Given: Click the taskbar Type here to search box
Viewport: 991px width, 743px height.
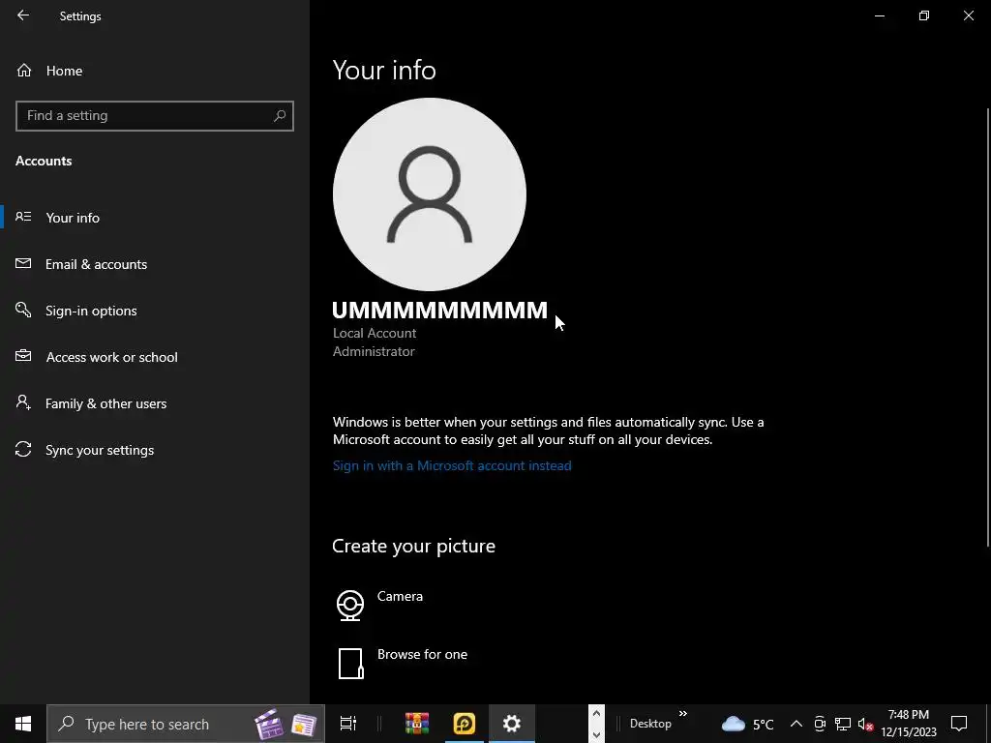Looking at the screenshot, I should point(186,724).
